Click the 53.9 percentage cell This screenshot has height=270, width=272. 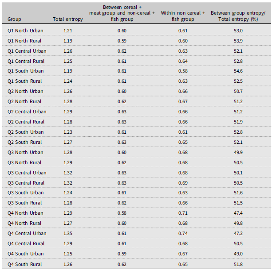point(238,41)
